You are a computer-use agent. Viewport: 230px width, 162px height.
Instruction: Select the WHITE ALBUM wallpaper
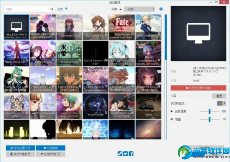pos(43,106)
